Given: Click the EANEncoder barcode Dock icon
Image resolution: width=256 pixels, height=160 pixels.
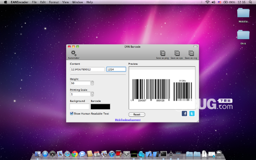Looking at the screenshot, I should coord(178,154).
